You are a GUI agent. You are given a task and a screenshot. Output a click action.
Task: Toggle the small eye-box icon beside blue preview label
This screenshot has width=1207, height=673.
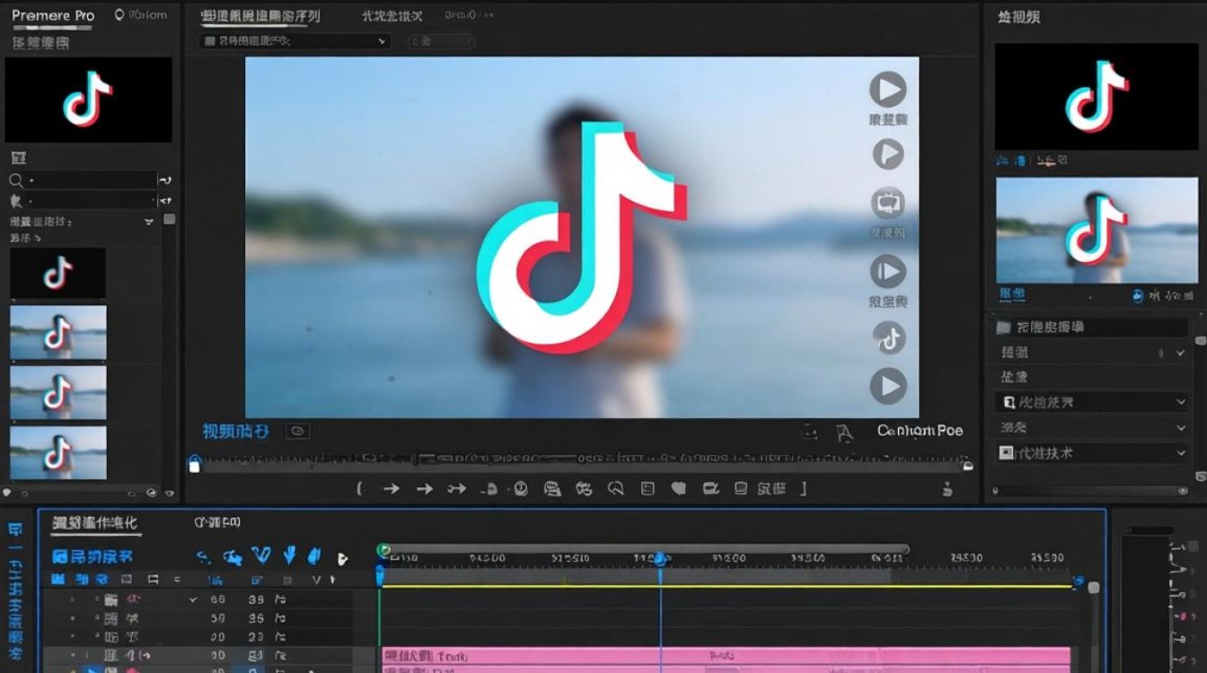(x=297, y=432)
